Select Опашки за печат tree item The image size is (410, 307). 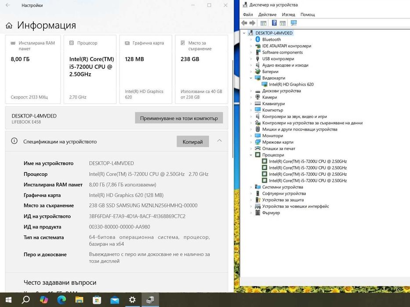click(x=279, y=149)
